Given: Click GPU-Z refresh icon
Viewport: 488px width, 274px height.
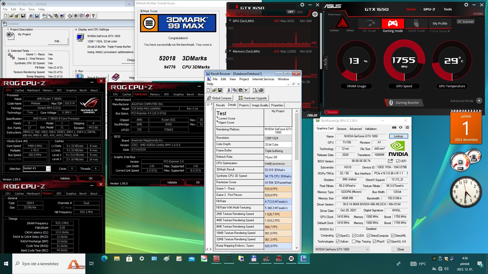Looking at the screenshot, I should tap(401, 127).
